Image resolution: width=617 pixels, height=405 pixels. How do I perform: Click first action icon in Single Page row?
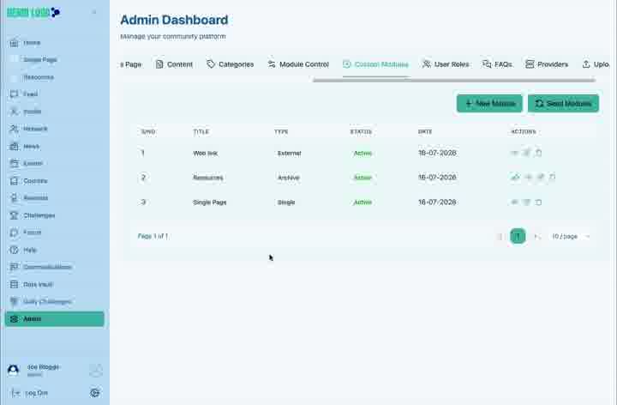(x=514, y=202)
